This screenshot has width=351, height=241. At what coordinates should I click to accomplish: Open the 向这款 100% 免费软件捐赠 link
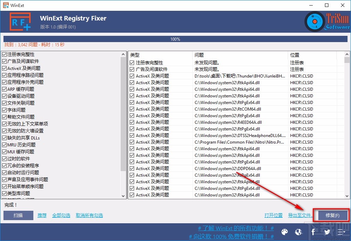[231, 236]
